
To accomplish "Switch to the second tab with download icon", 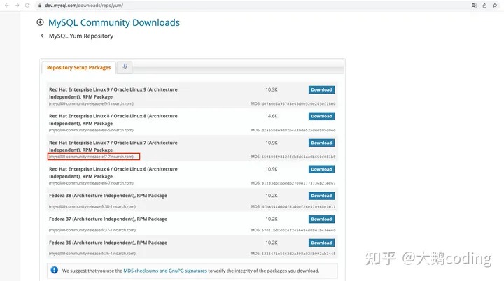I will (x=125, y=67).
